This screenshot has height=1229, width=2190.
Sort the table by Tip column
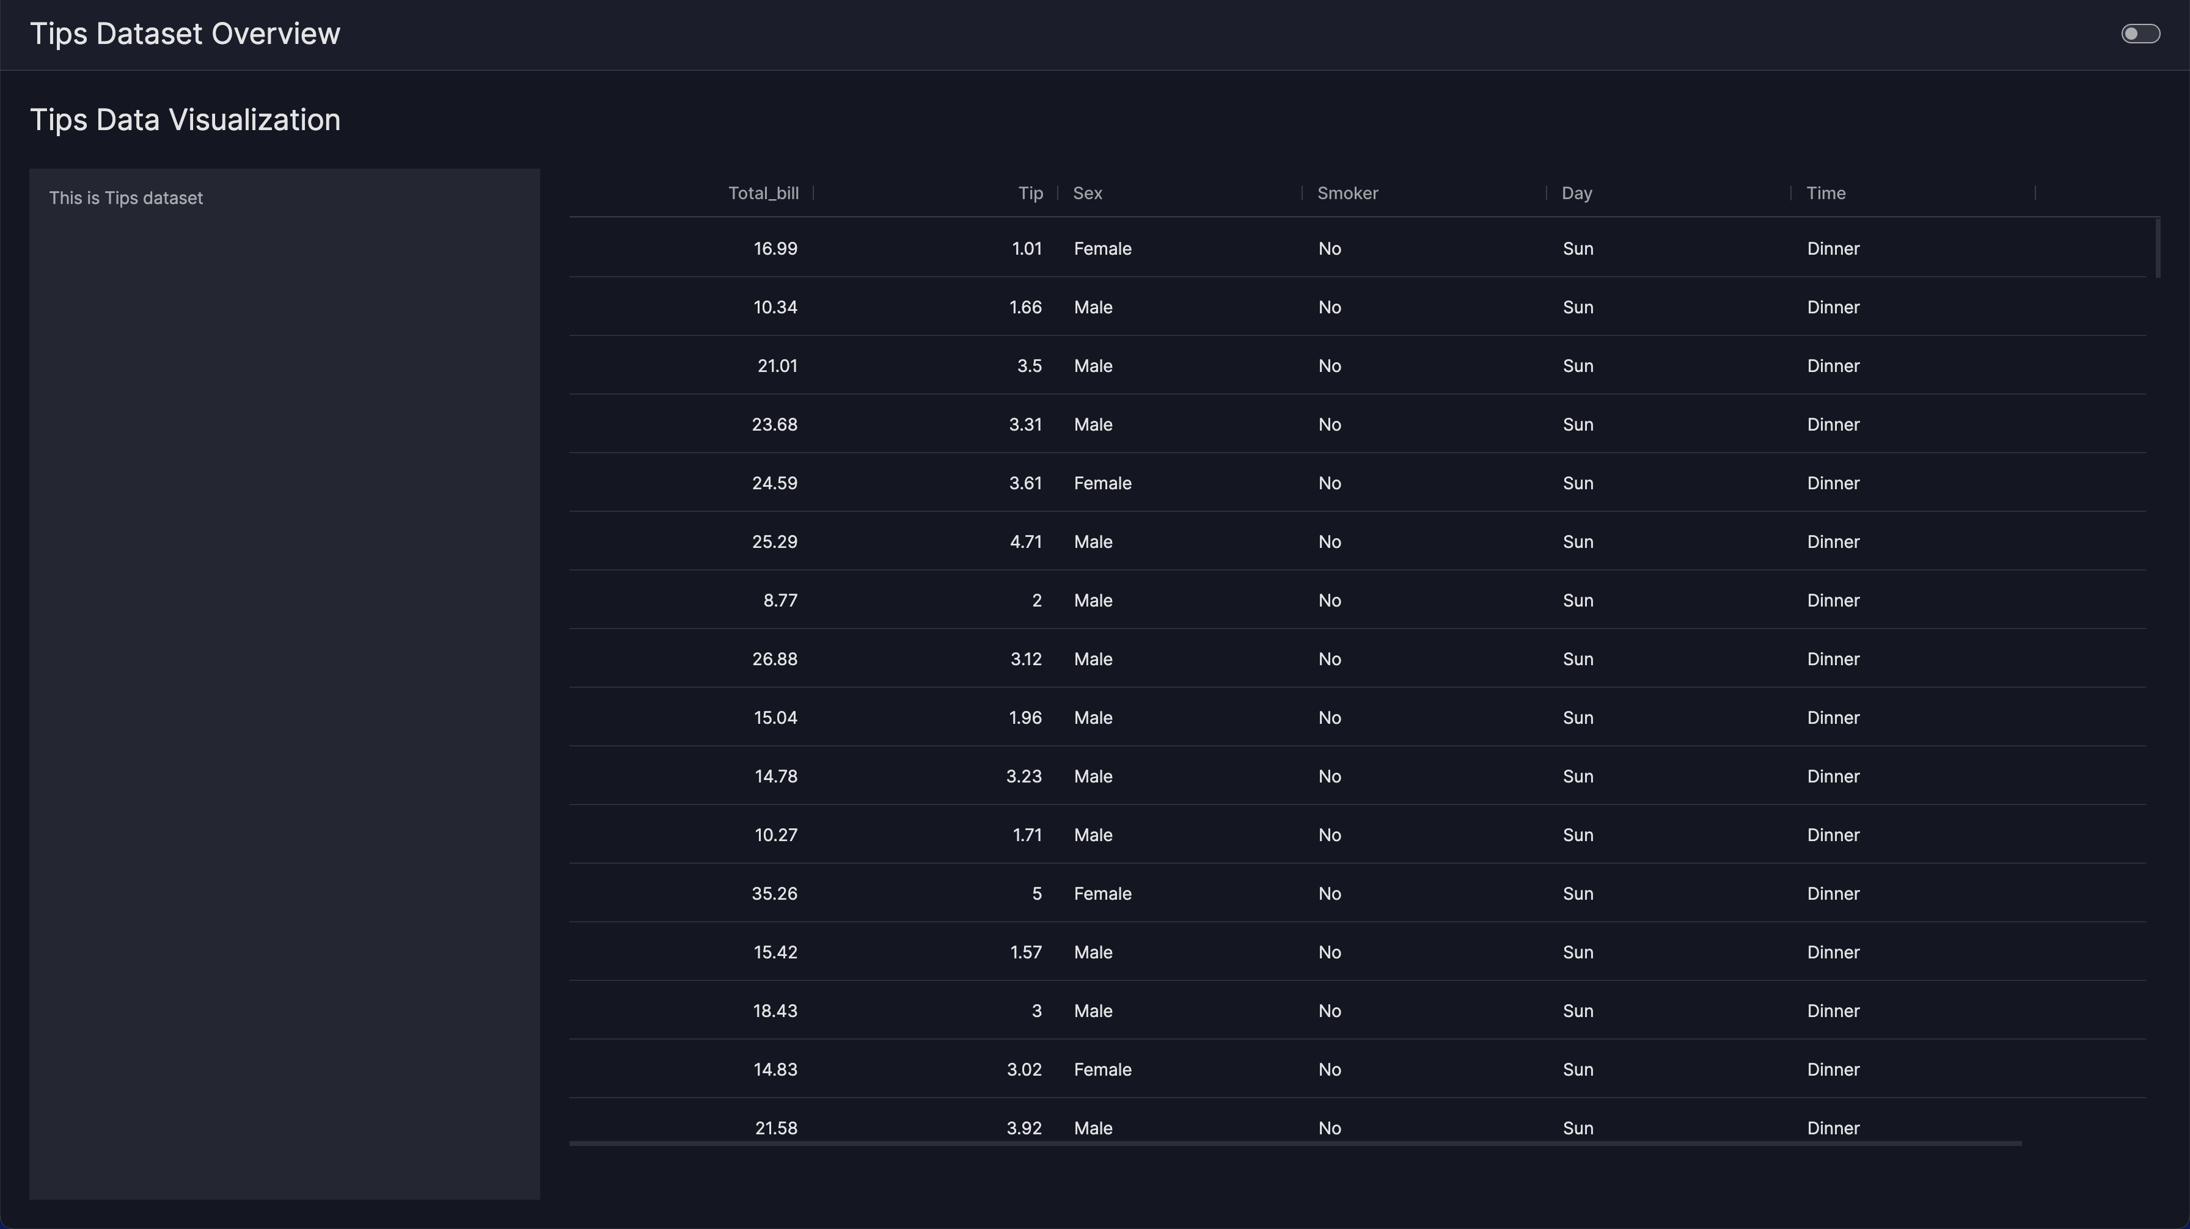1030,193
